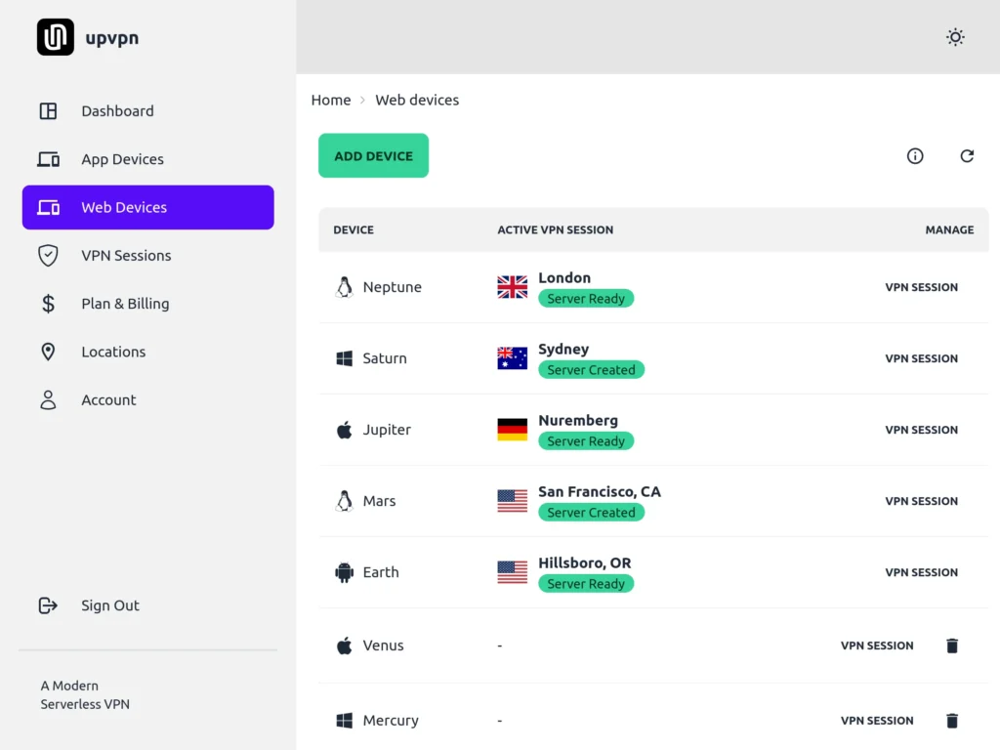Sign out of upvpn
Screen dimensions: 1000x750
109,605
